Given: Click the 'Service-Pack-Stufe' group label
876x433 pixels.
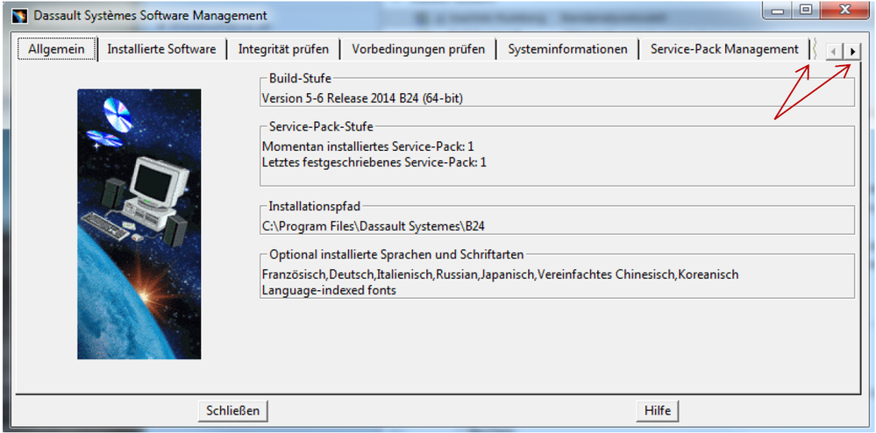Looking at the screenshot, I should click(321, 126).
